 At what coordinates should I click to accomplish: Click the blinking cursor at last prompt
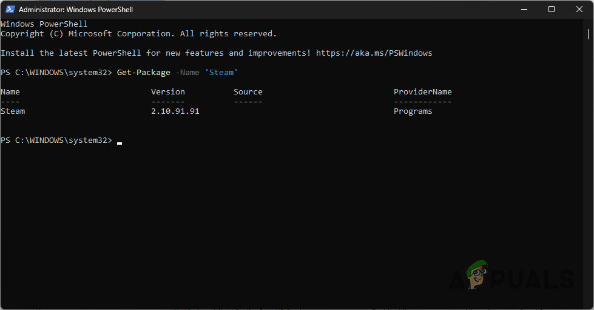tap(120, 143)
